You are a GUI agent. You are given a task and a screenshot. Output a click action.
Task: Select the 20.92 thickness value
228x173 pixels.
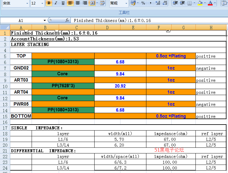[x=120, y=86]
